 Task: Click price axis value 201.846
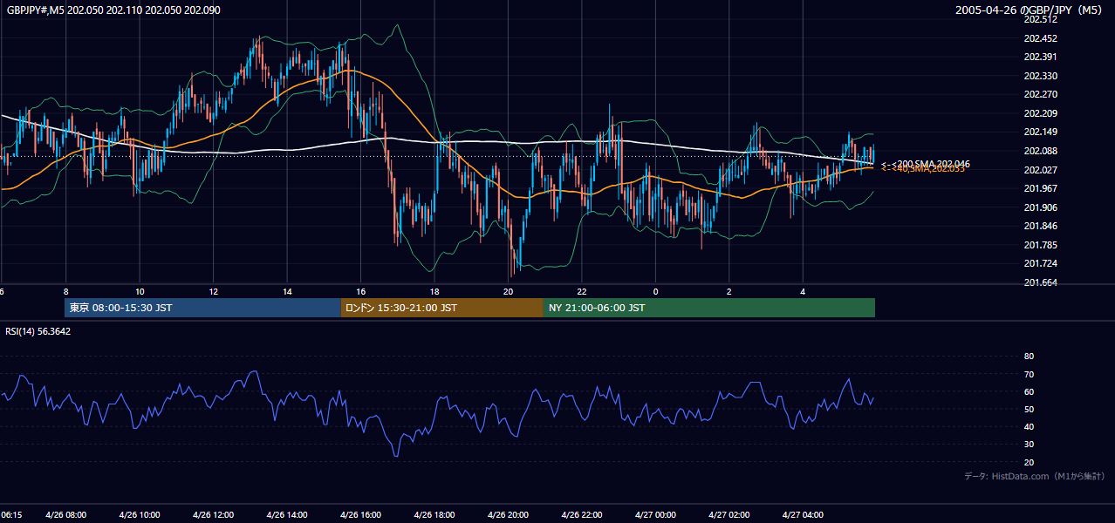[1041, 226]
